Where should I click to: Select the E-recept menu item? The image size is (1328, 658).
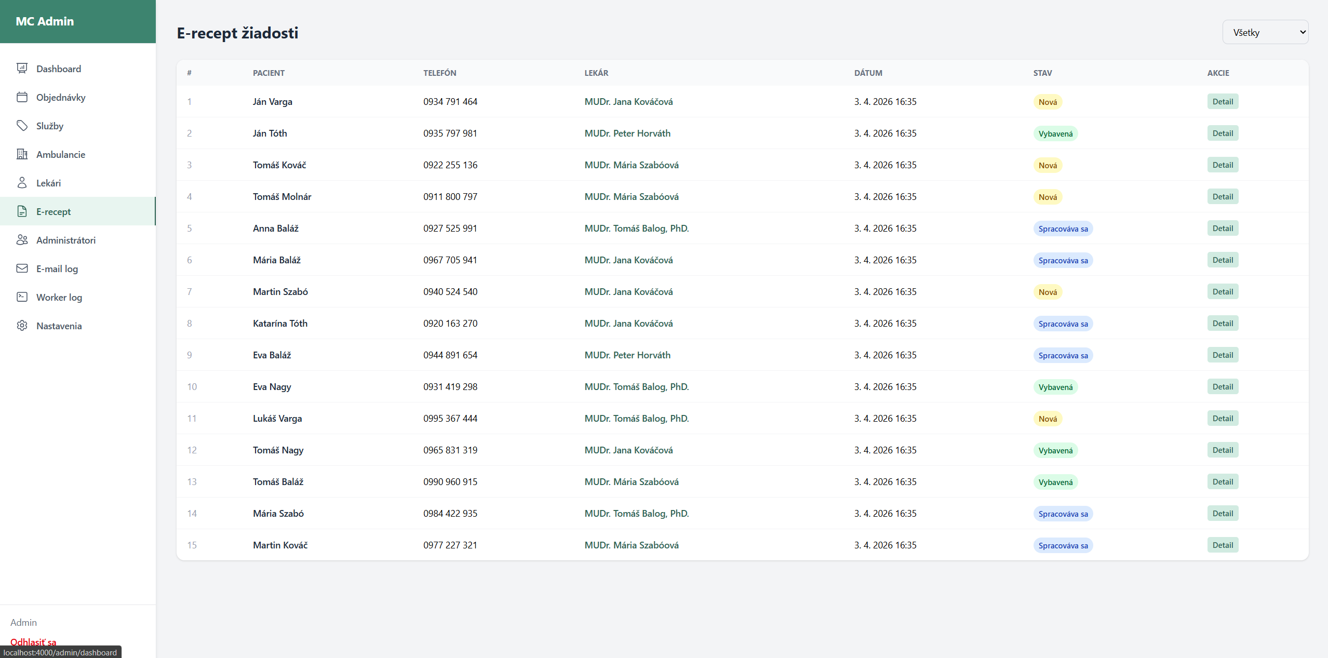tap(53, 211)
